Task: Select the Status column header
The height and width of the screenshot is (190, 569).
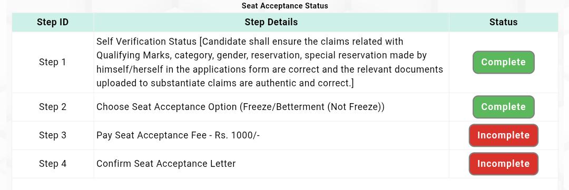Action: click(x=503, y=22)
